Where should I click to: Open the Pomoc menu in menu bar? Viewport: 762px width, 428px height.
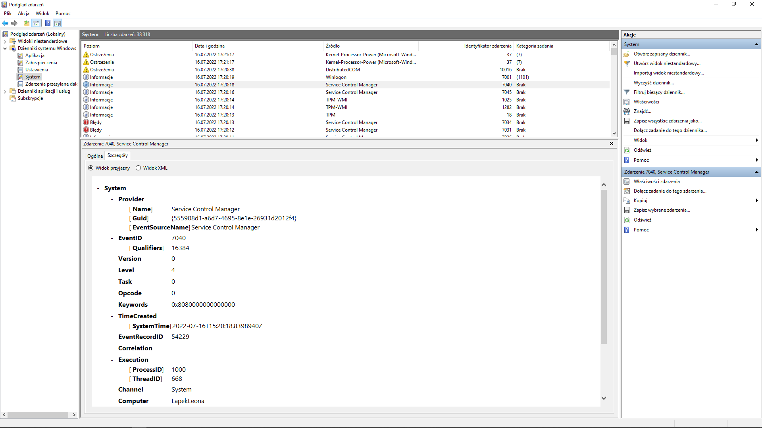click(63, 13)
